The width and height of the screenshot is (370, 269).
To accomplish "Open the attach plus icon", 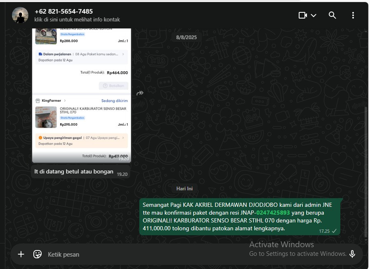I will pos(21,254).
